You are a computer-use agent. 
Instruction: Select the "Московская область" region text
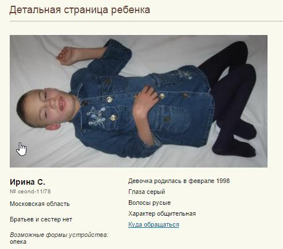point(40,204)
